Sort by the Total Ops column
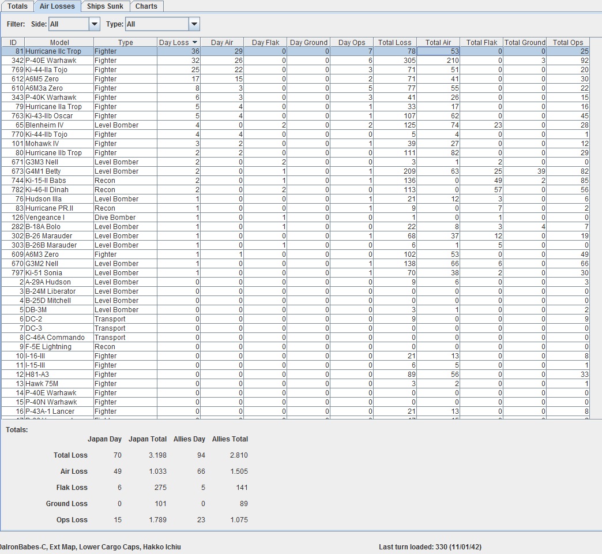The width and height of the screenshot is (602, 554). tap(568, 42)
